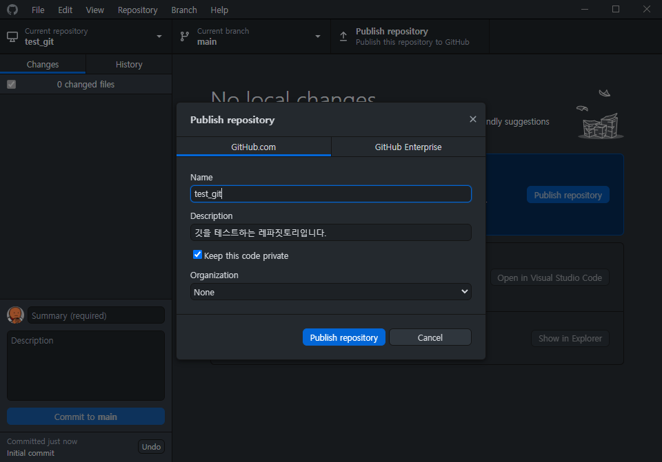Image resolution: width=662 pixels, height=462 pixels.
Task: Click the upload arrow icon for Publish repository
Action: [343, 36]
